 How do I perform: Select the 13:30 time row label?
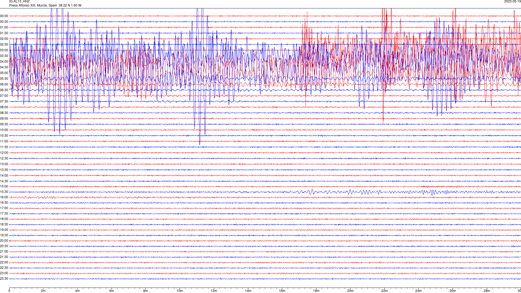click(x=4, y=170)
